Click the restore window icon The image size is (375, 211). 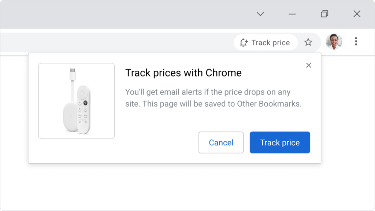pyautogui.click(x=324, y=14)
